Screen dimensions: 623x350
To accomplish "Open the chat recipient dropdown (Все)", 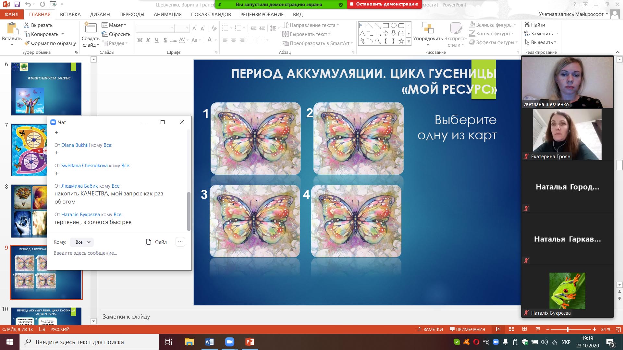I will (82, 242).
